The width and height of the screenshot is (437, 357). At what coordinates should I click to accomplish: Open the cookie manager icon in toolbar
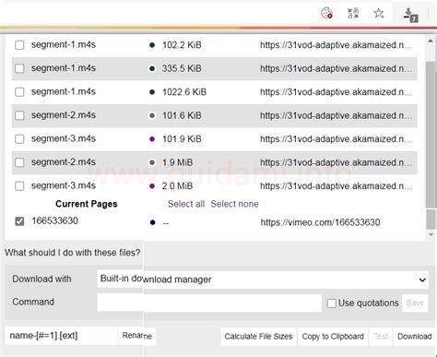[326, 13]
